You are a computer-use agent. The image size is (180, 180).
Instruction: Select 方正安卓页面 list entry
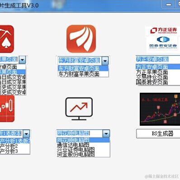[x=158, y=67]
